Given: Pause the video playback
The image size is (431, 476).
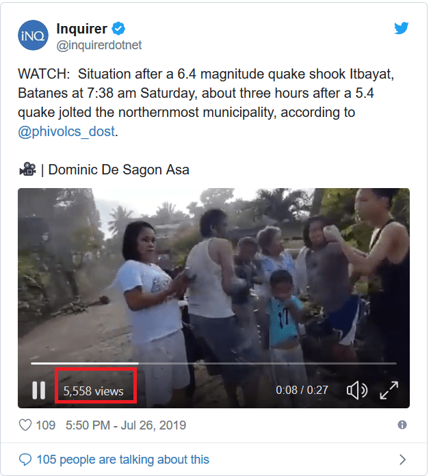Looking at the screenshot, I should pyautogui.click(x=39, y=391).
